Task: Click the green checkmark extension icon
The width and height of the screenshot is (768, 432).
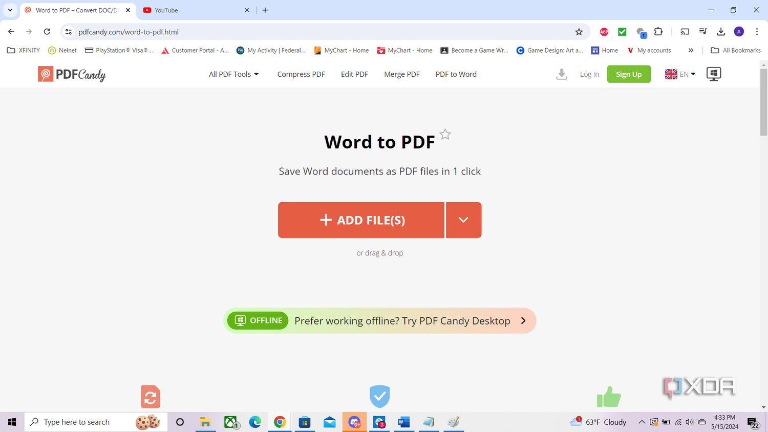Action: [x=622, y=32]
